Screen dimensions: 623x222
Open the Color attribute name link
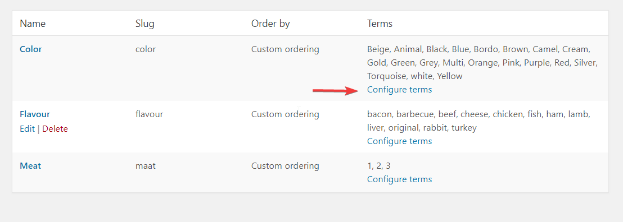[x=30, y=49]
